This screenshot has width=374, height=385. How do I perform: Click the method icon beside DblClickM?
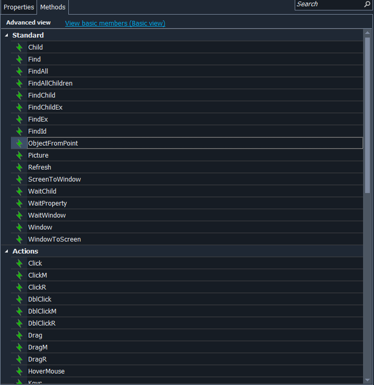pyautogui.click(x=19, y=311)
